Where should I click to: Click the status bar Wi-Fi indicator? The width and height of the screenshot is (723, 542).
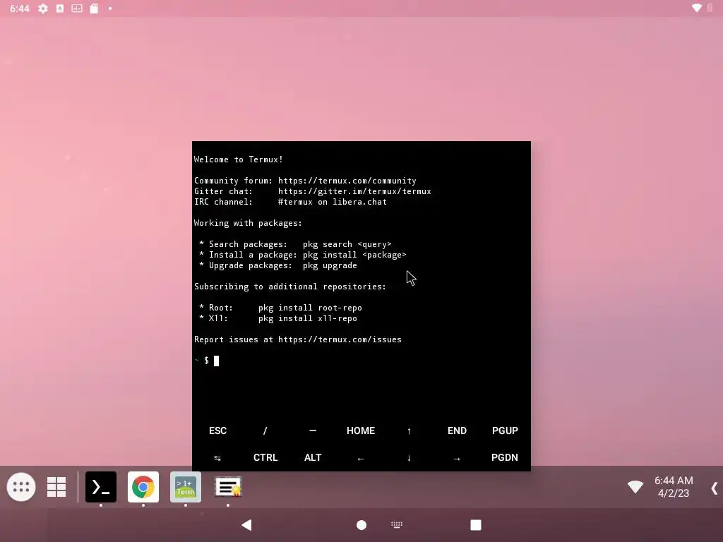click(697, 8)
